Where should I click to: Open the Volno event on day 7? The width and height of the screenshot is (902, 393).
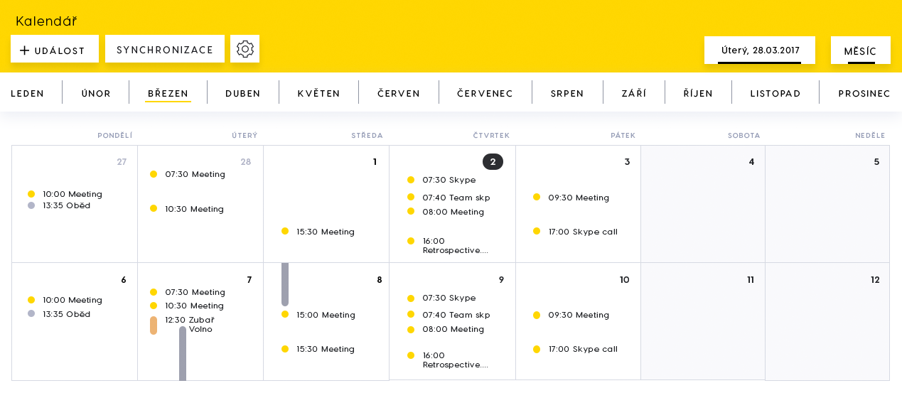coord(200,329)
